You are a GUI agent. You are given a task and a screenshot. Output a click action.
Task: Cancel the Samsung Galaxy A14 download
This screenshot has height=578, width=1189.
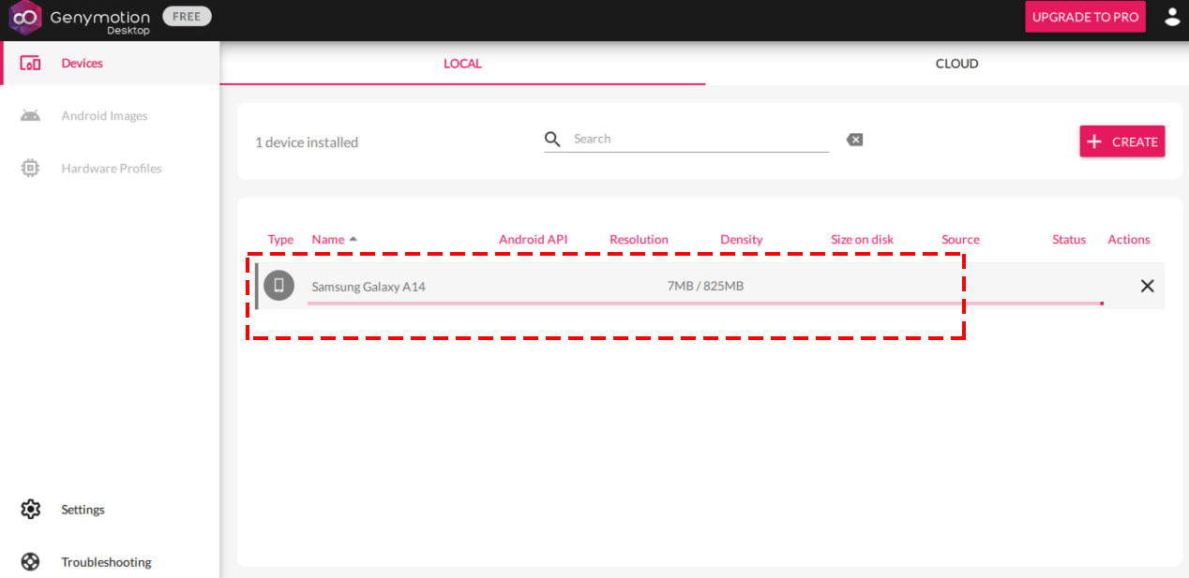pos(1147,286)
